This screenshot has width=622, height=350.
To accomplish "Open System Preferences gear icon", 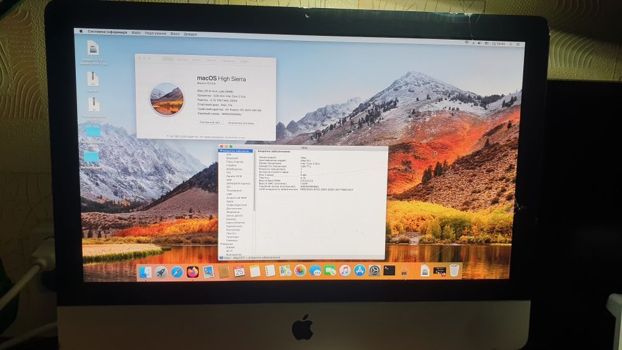I will click(374, 270).
